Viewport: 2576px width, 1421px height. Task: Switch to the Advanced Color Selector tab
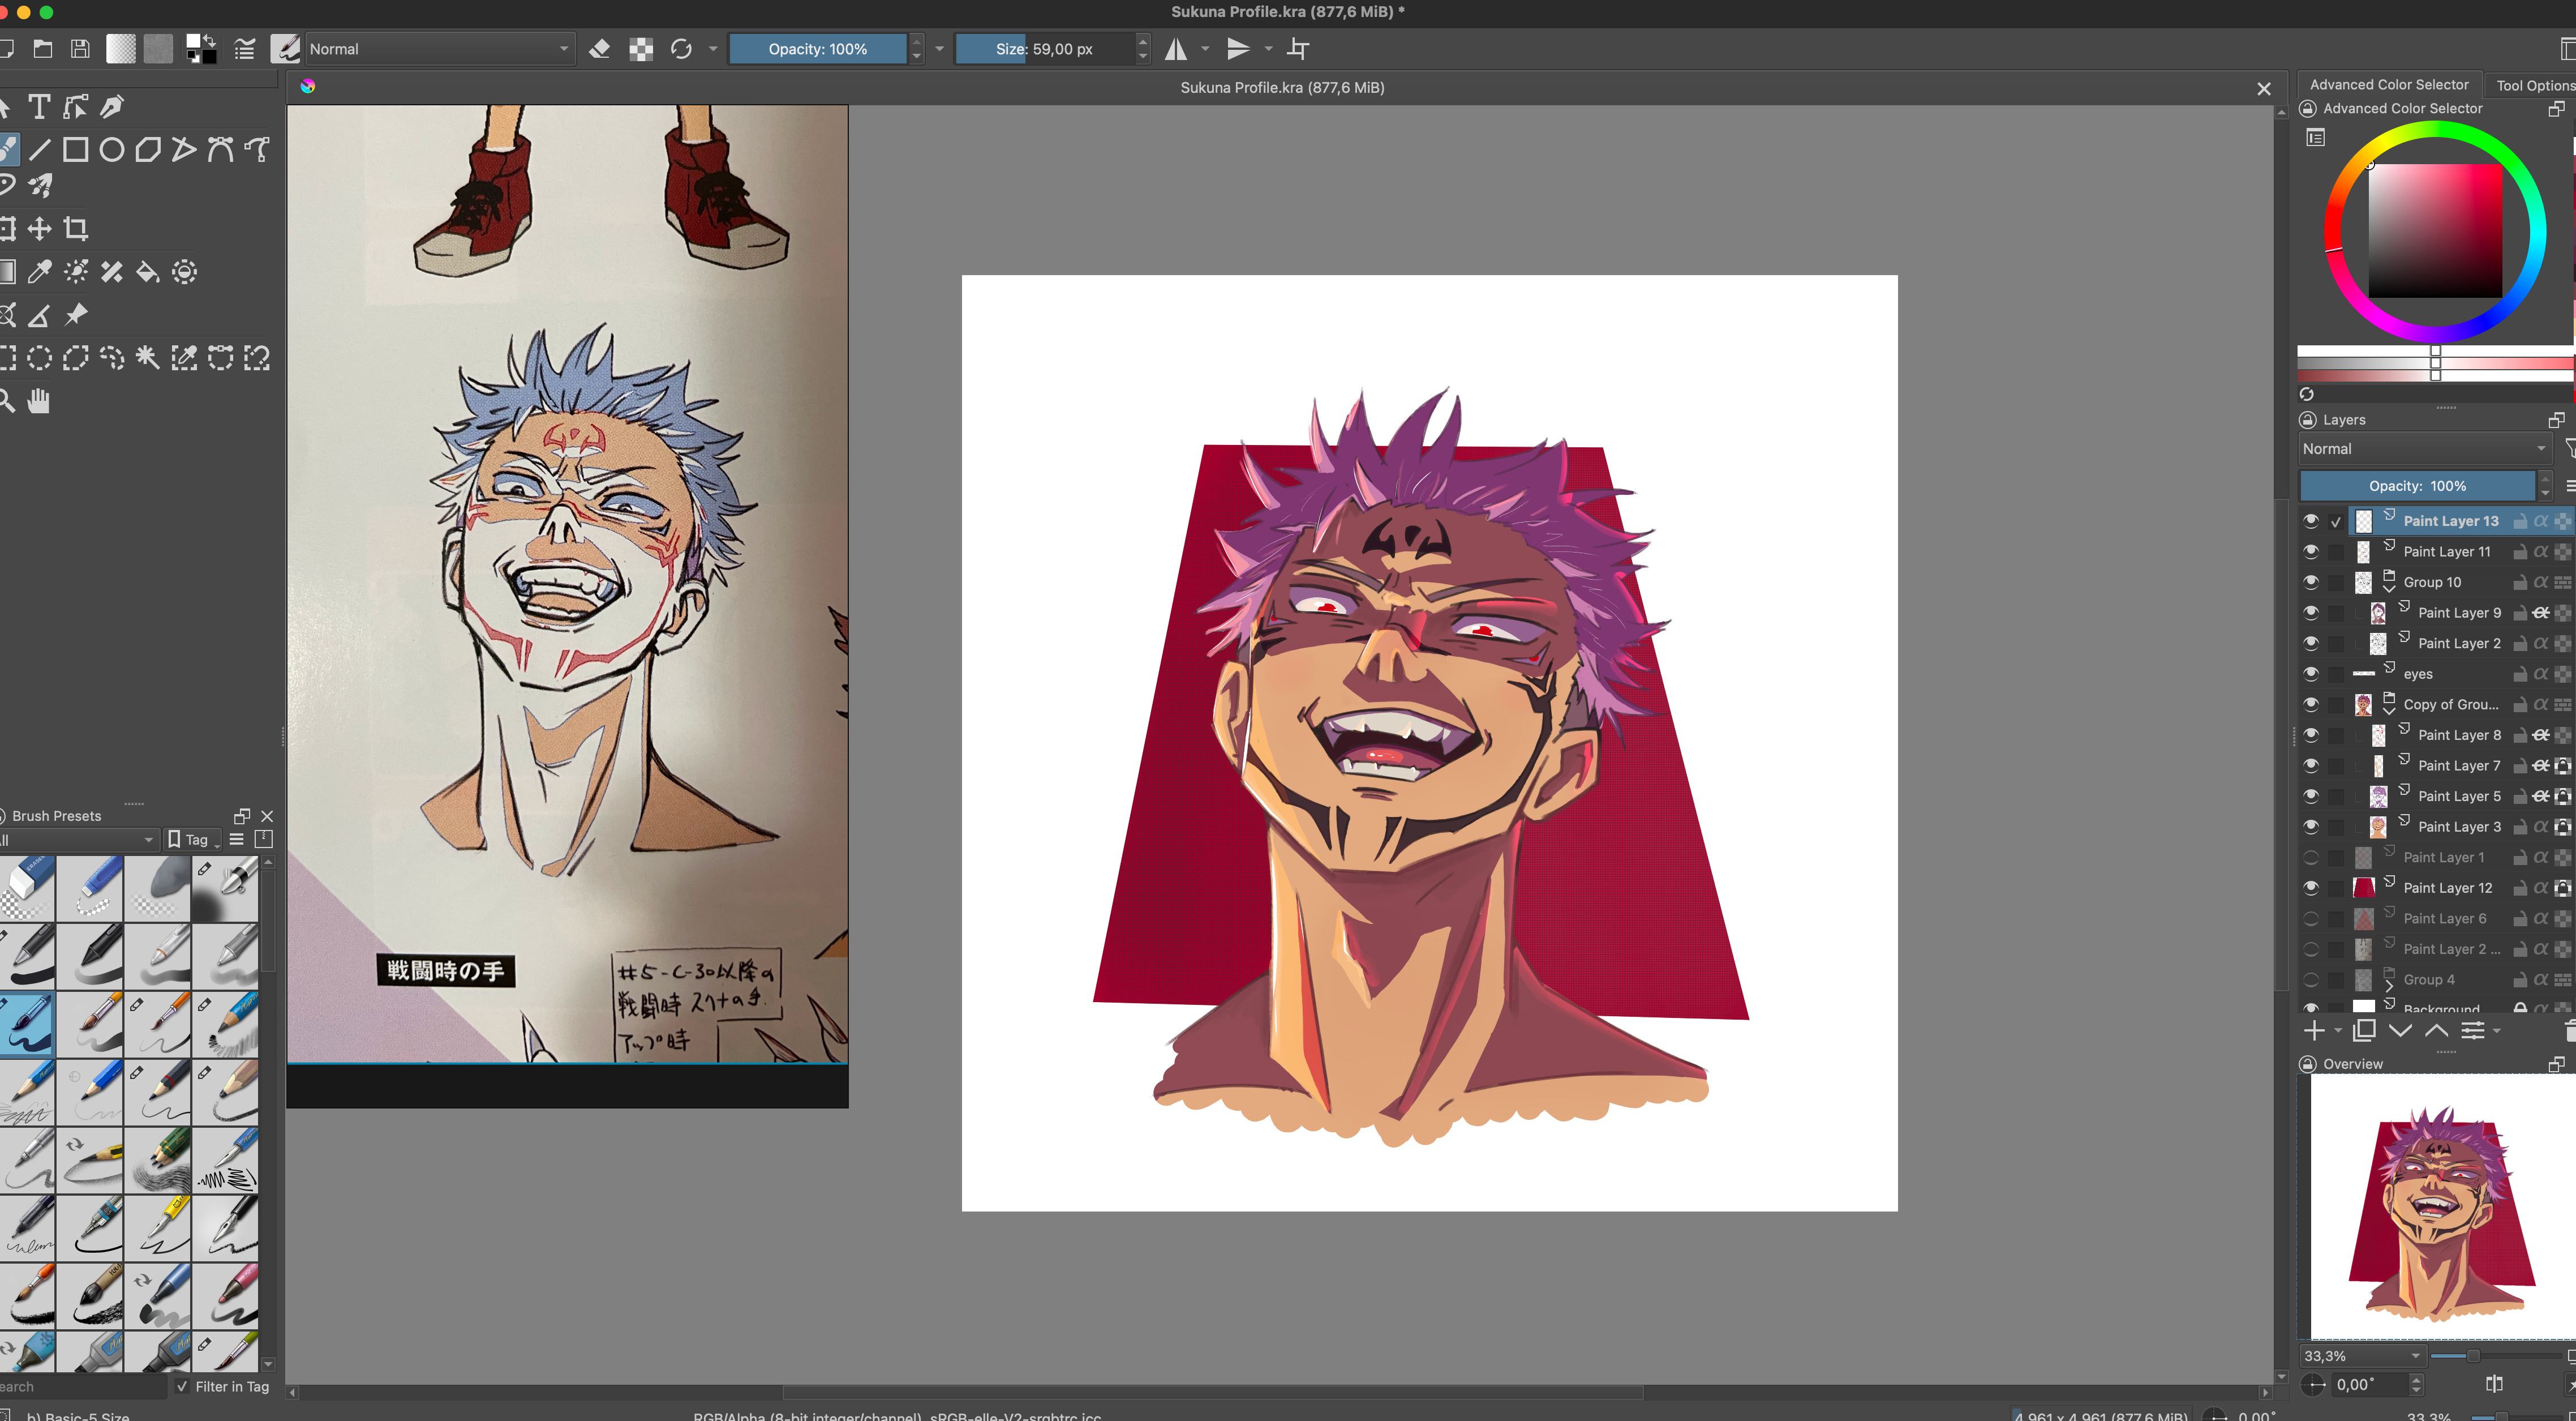tap(2389, 85)
